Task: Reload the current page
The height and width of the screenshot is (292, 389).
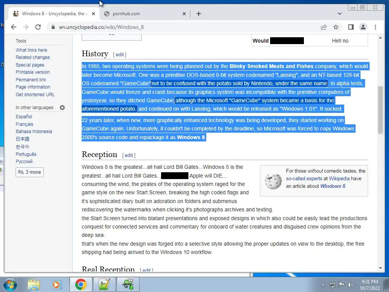Action: (38, 27)
